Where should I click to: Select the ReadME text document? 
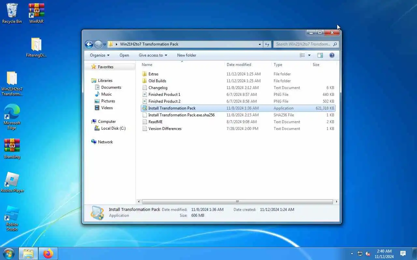coord(238,122)
